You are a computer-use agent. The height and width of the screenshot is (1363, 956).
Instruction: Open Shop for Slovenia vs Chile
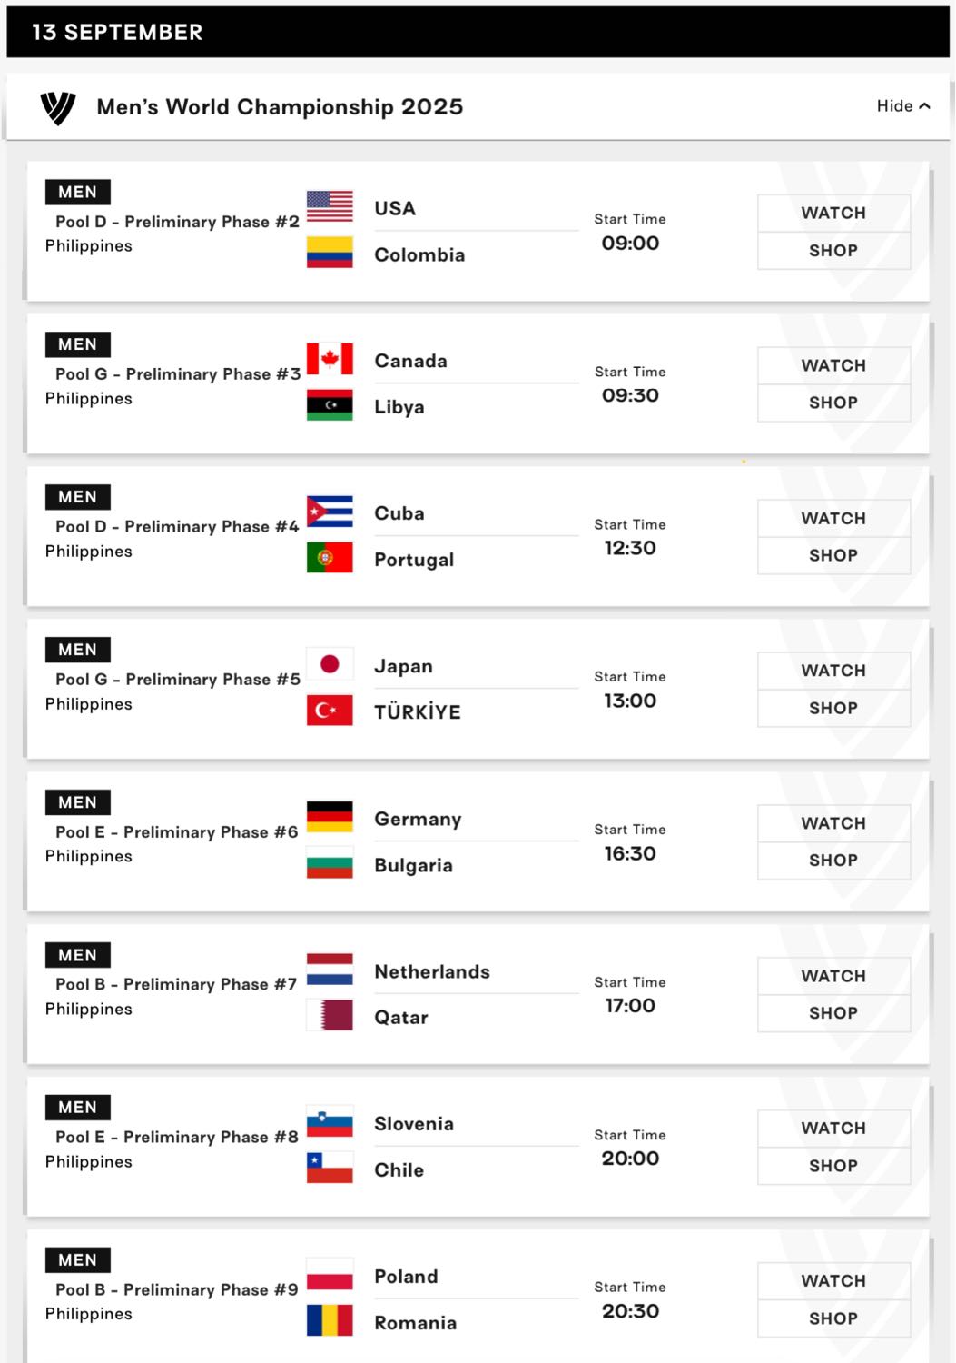pyautogui.click(x=833, y=1166)
